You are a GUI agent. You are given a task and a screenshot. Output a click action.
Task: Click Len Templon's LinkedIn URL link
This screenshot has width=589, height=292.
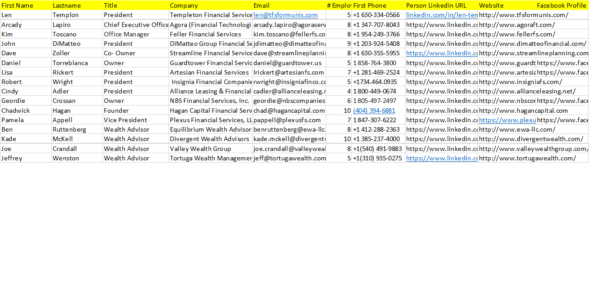click(442, 15)
